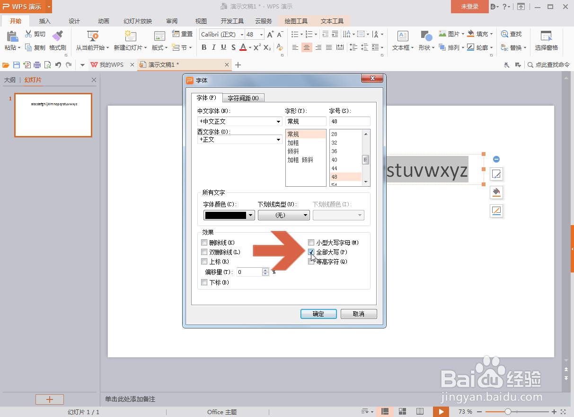Toggle Italic formatting in ribbon

pyautogui.click(x=213, y=47)
